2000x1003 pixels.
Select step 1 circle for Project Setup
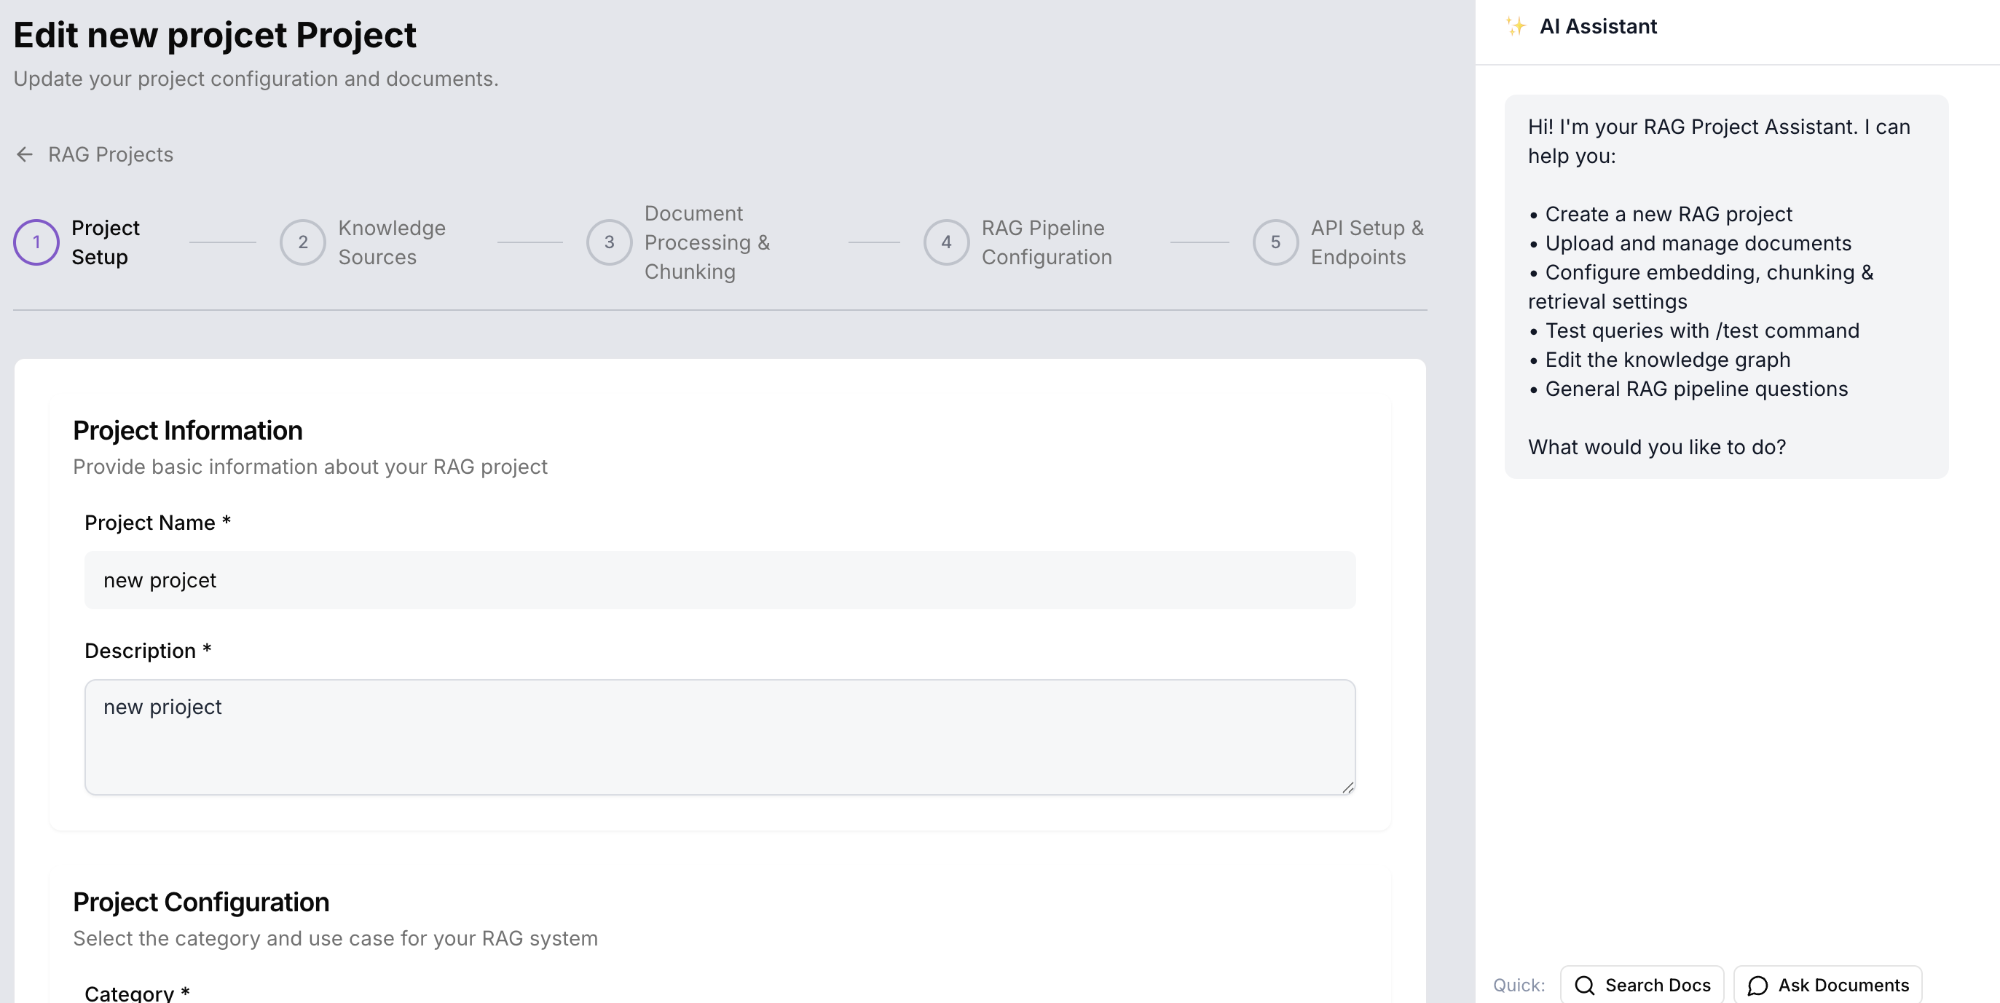36,242
